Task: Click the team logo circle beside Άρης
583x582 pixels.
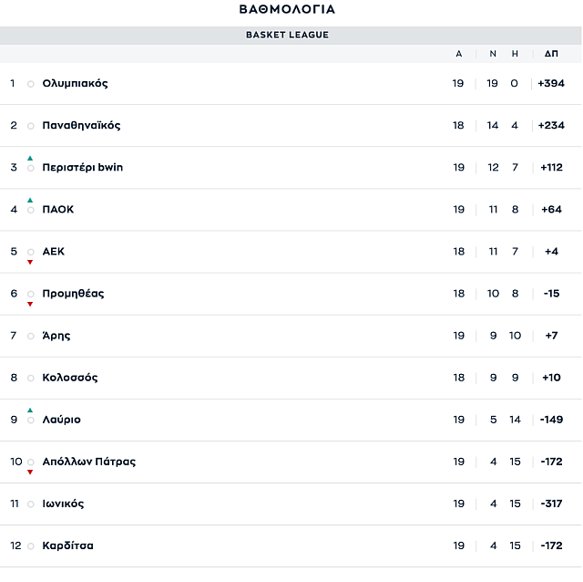Action: click(31, 336)
